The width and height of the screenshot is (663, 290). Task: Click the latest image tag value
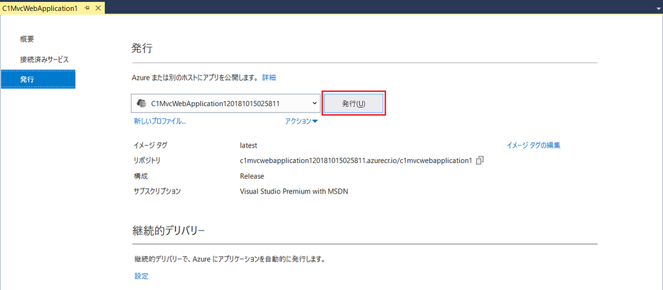(249, 145)
